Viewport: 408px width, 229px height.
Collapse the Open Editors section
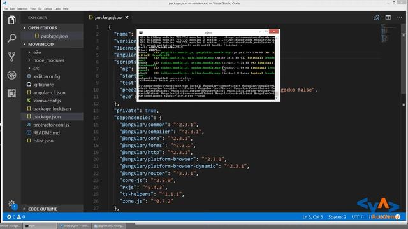point(25,28)
